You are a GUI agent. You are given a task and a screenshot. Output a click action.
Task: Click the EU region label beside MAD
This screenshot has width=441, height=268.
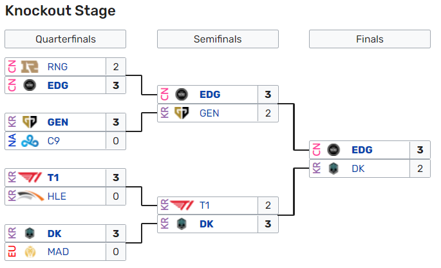point(11,251)
